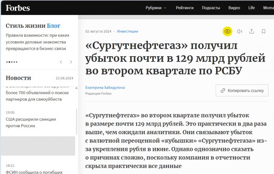Click the Новости heading
This screenshot has width=274, height=174.
point(18,78)
